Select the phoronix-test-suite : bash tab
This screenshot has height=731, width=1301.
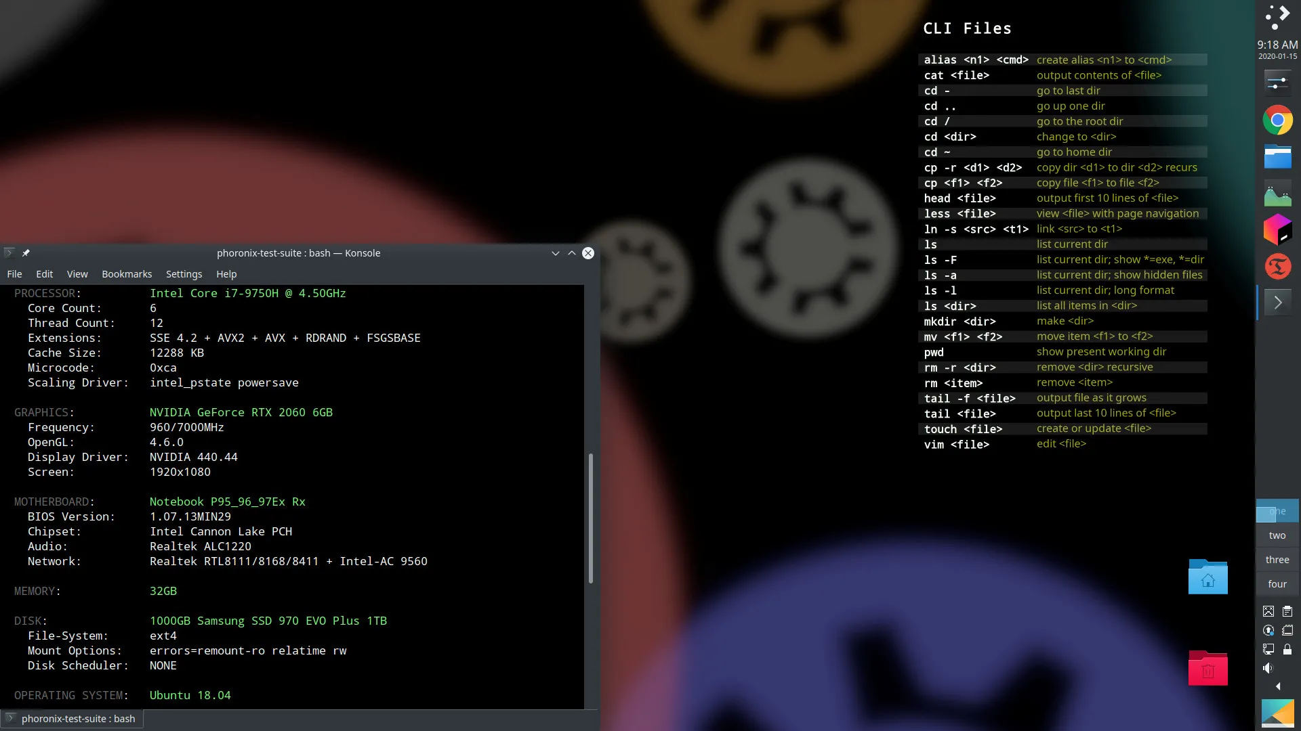(72, 719)
